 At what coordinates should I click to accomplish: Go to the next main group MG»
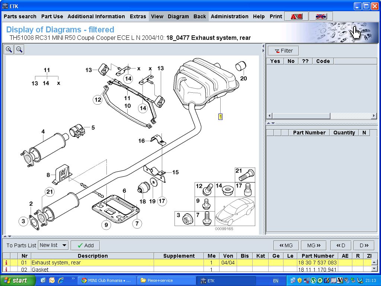[314, 245]
